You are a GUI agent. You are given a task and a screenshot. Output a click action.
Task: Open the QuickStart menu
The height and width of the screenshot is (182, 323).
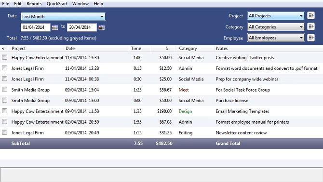(x=57, y=4)
